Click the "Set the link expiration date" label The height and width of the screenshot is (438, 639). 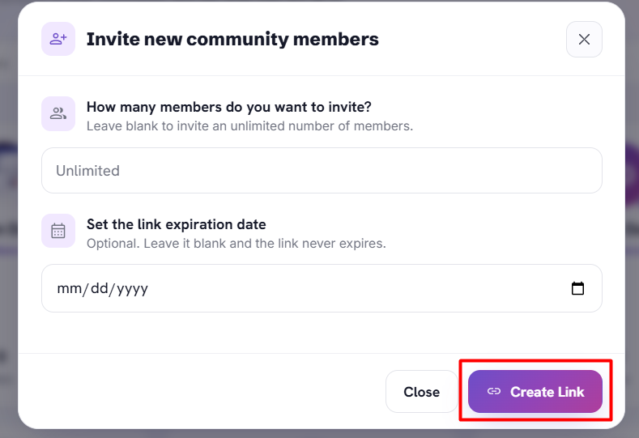[177, 224]
